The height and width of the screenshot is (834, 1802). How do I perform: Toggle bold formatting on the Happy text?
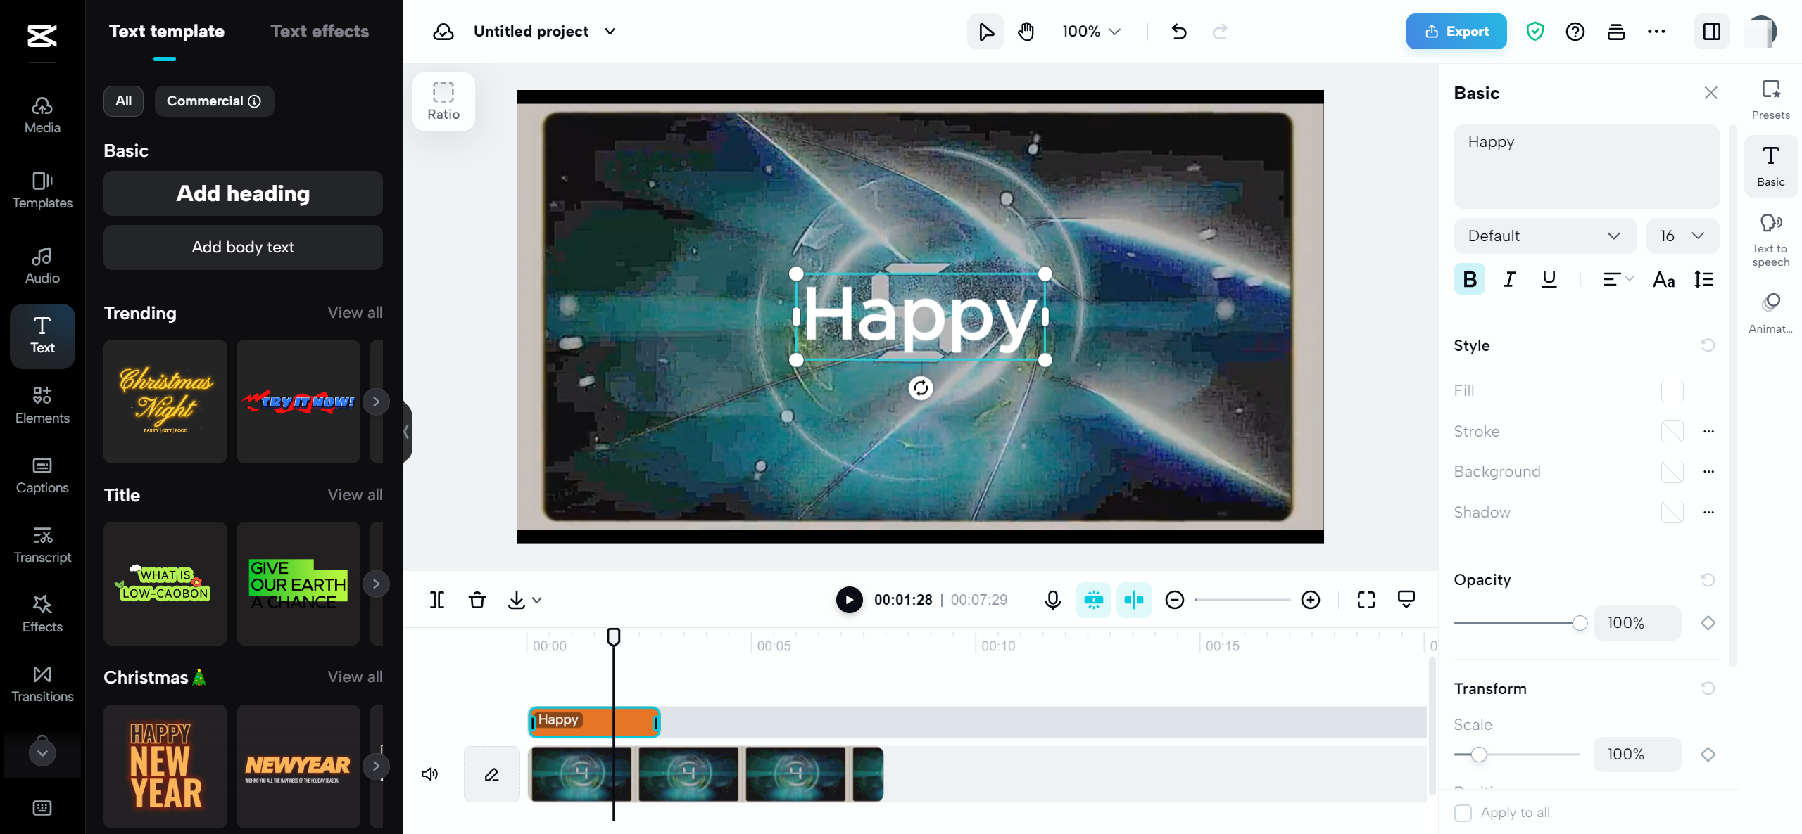tap(1470, 279)
